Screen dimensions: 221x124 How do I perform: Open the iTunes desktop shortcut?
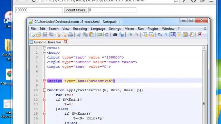tap(8, 19)
